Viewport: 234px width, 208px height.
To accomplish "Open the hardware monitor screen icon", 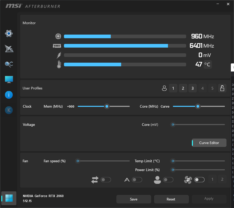I will [x=9, y=79].
